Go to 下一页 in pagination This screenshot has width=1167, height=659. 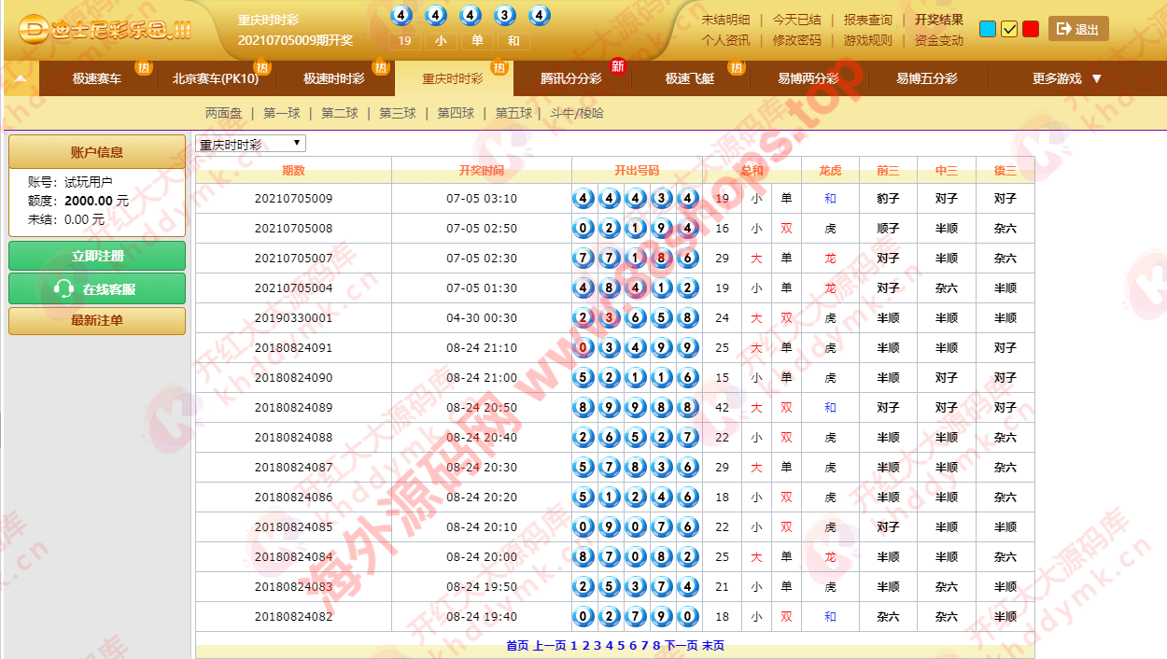(x=681, y=645)
